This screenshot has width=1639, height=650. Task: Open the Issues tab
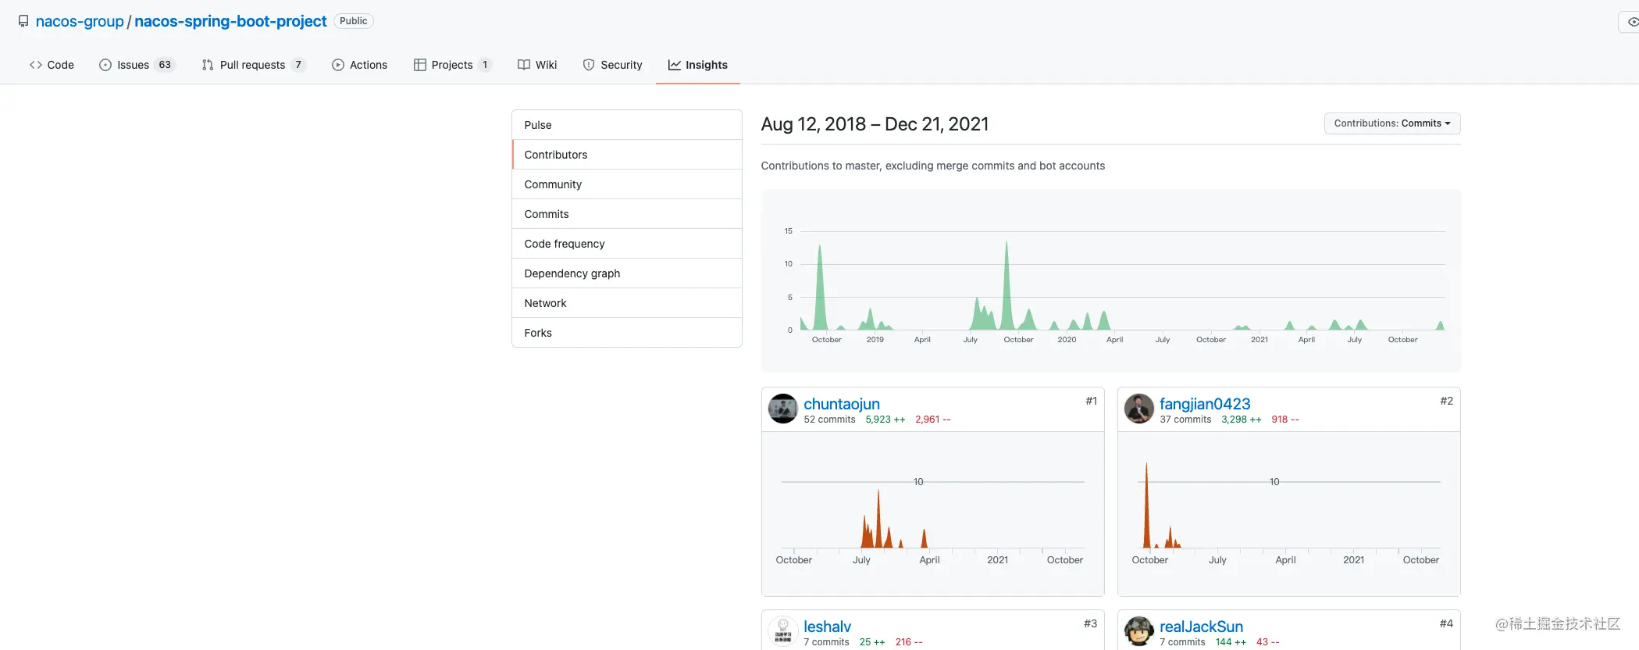click(x=137, y=65)
